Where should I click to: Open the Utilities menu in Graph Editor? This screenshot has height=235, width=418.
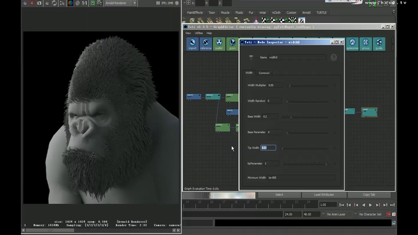coord(199,33)
